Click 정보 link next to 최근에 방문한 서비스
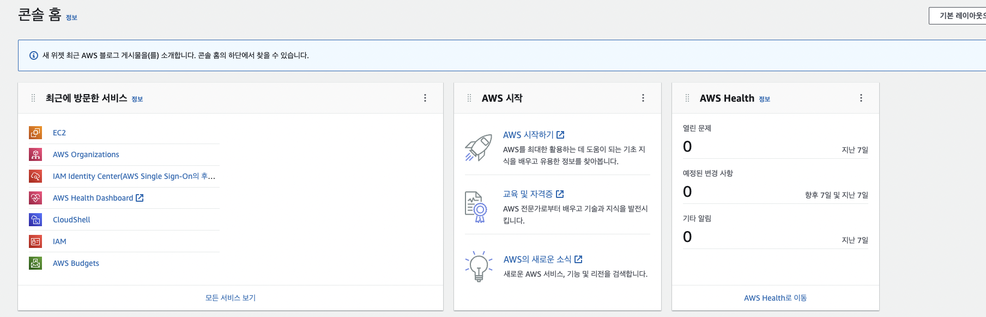986x317 pixels. (137, 99)
